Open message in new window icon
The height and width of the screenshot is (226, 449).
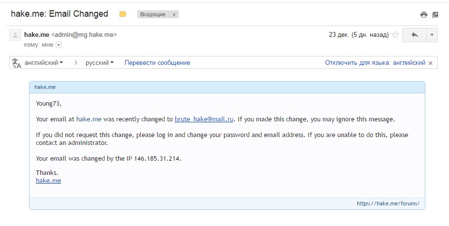click(435, 15)
